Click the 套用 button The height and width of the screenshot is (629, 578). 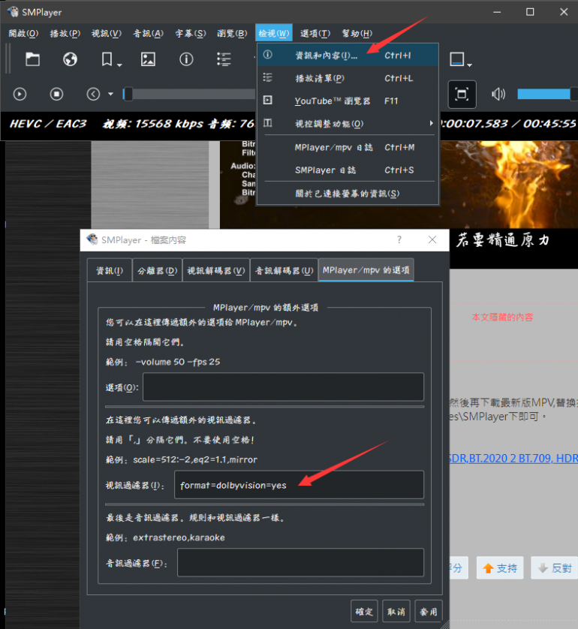coord(429,611)
